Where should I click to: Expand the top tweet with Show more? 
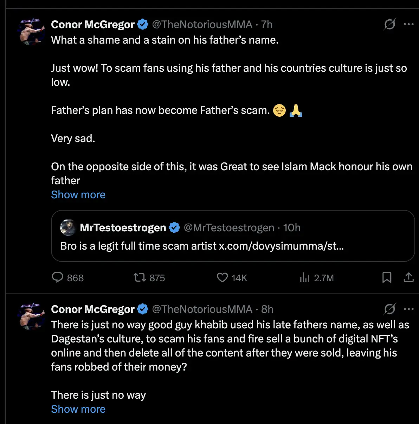(x=78, y=194)
